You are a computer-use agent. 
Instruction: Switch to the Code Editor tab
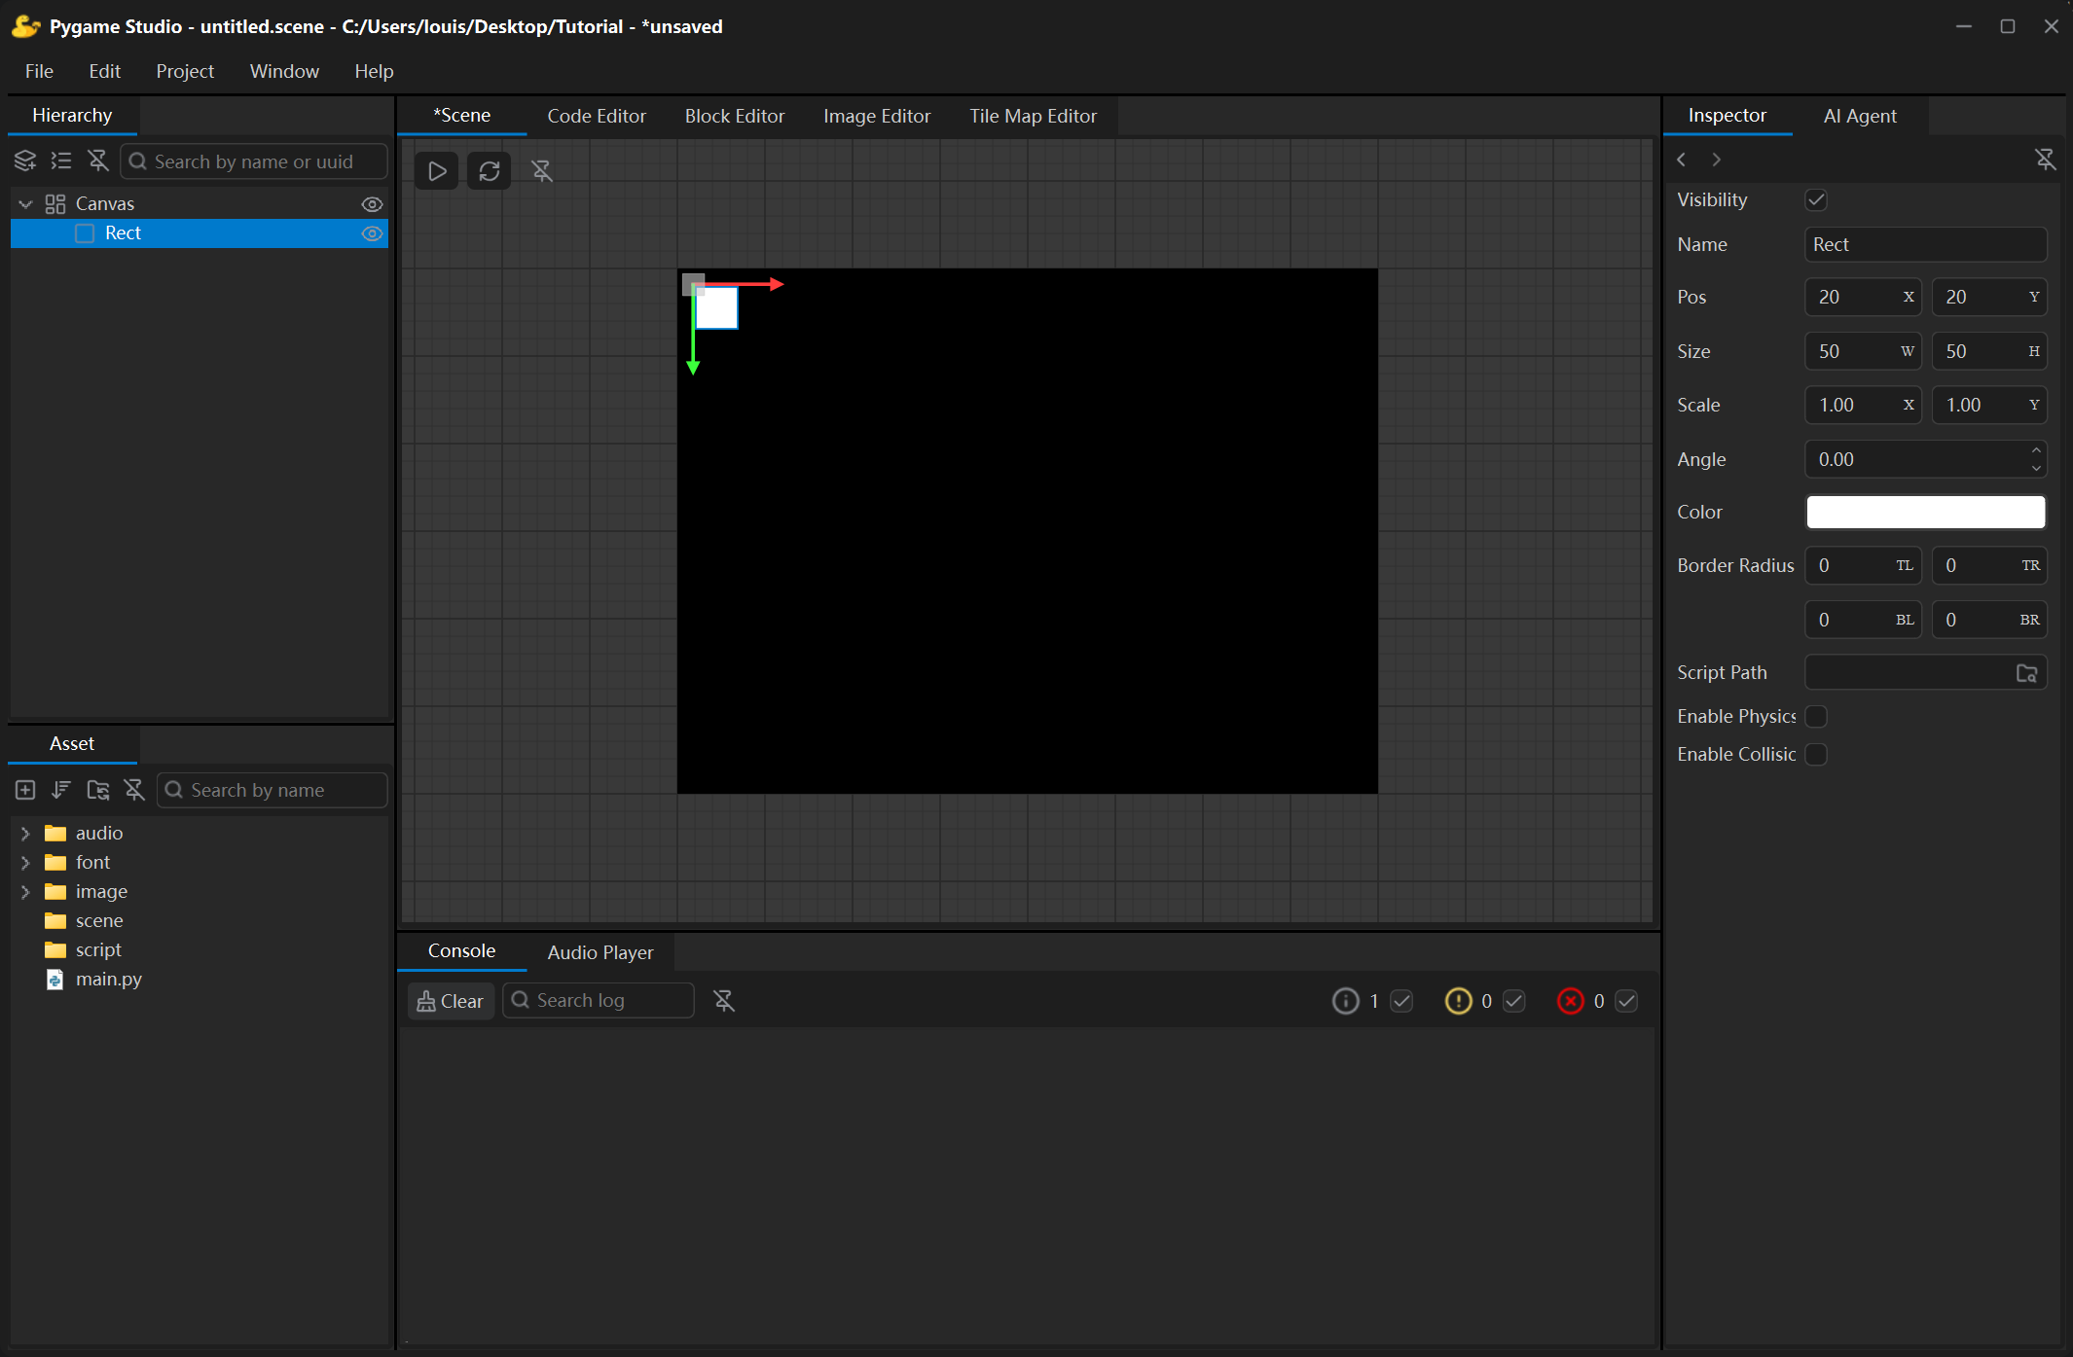pos(597,116)
